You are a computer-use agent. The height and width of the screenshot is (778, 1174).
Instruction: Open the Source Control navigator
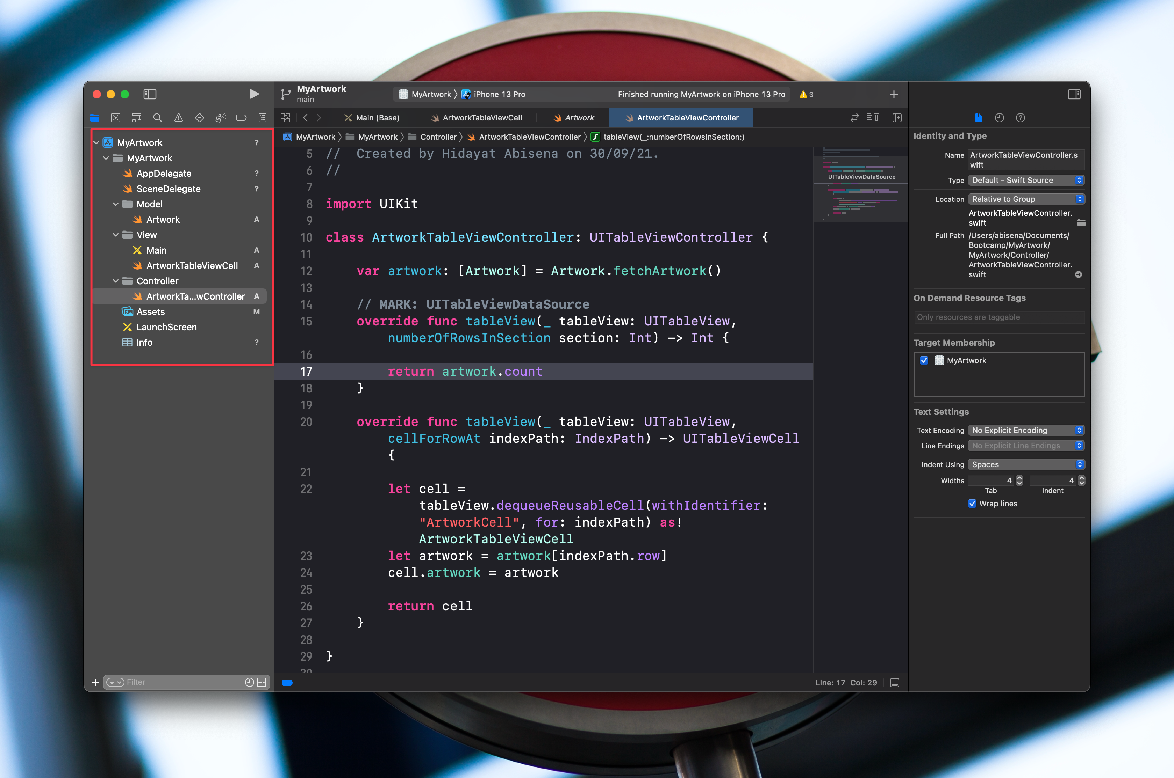click(116, 118)
